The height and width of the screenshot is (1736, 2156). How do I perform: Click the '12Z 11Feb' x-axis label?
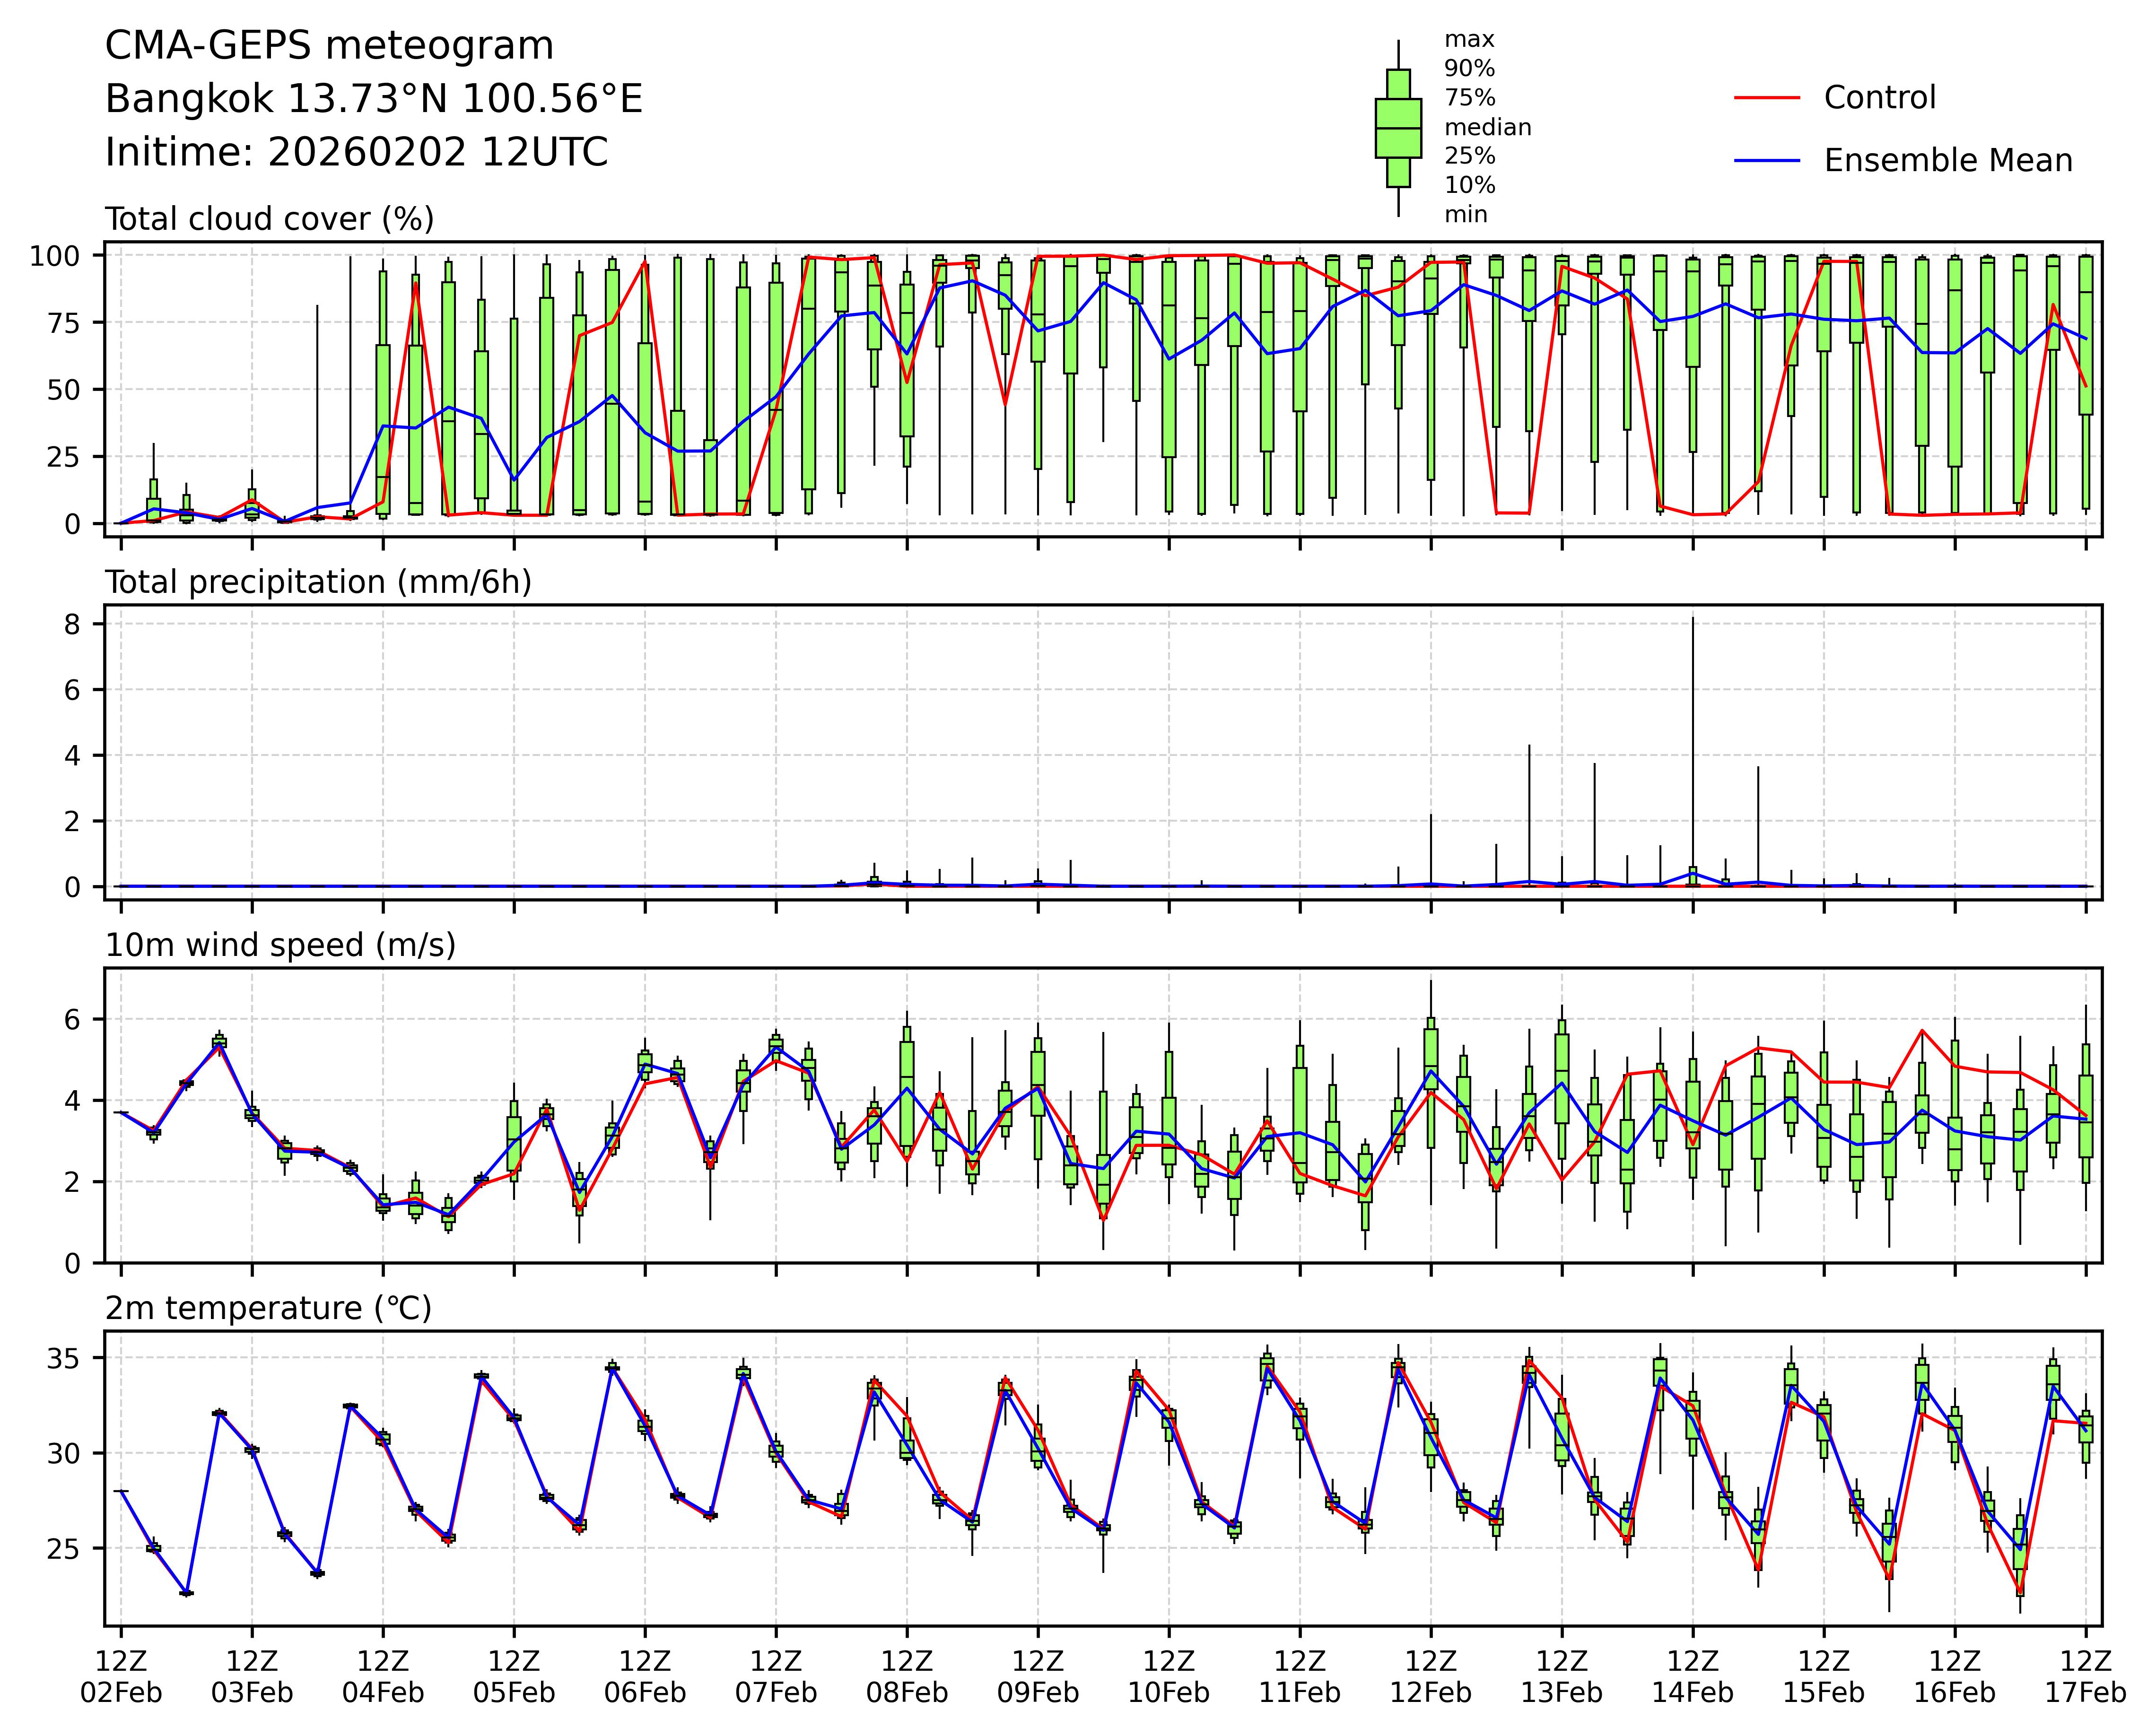(1300, 1677)
